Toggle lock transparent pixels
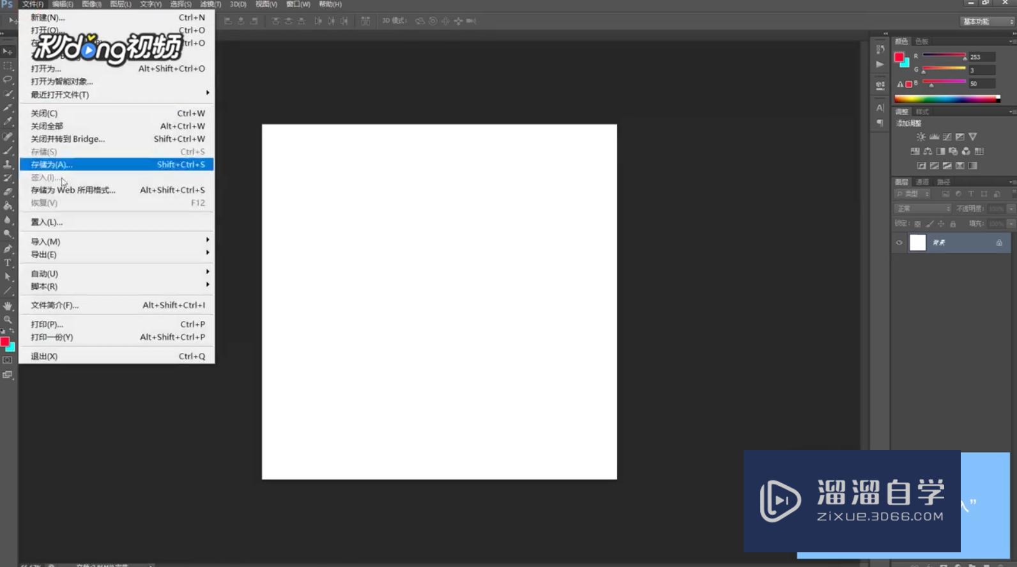Screen dimensions: 1017x567 [917, 224]
